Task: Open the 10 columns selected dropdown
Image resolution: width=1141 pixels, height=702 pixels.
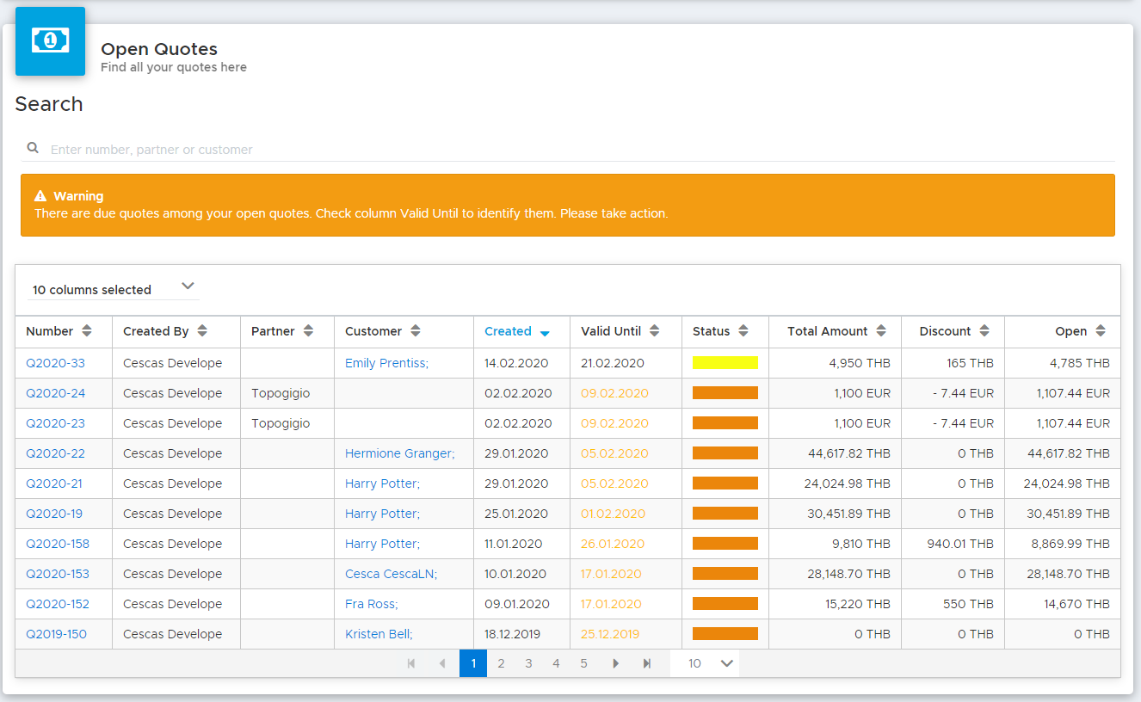Action: coord(114,289)
